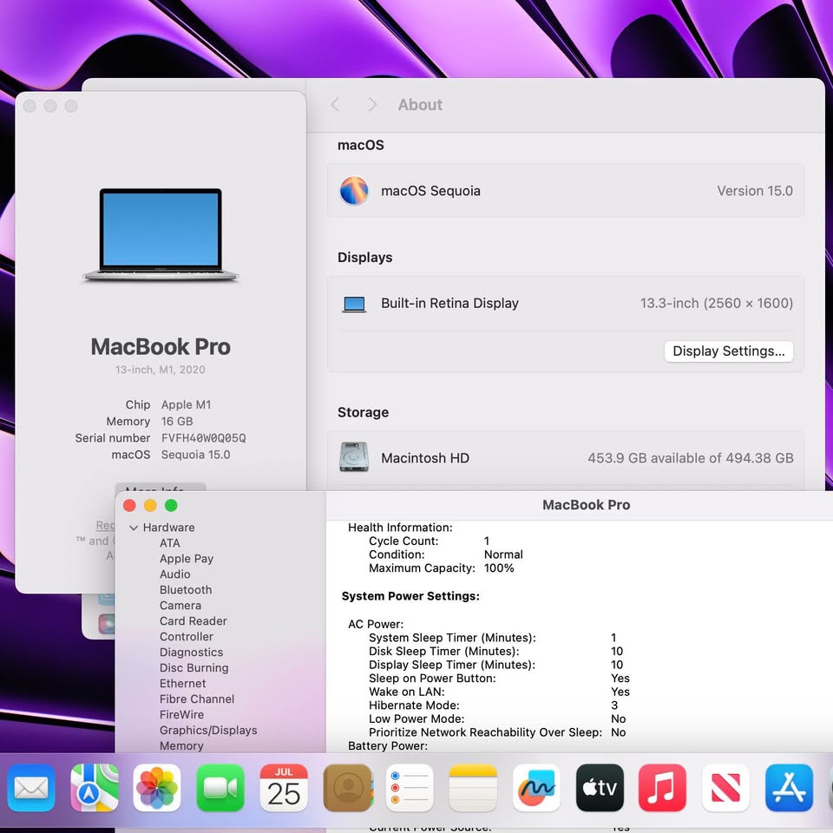Select Disc Burning in the Hardware list
This screenshot has height=833, width=833.
point(193,668)
